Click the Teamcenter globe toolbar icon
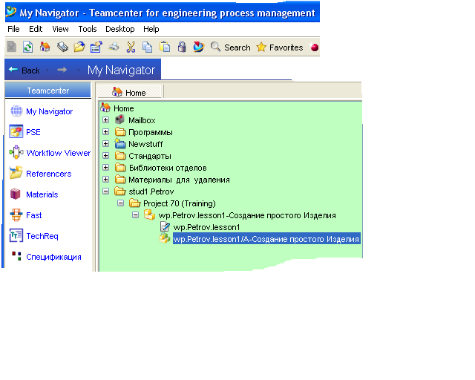The height and width of the screenshot is (380, 475). 199,47
